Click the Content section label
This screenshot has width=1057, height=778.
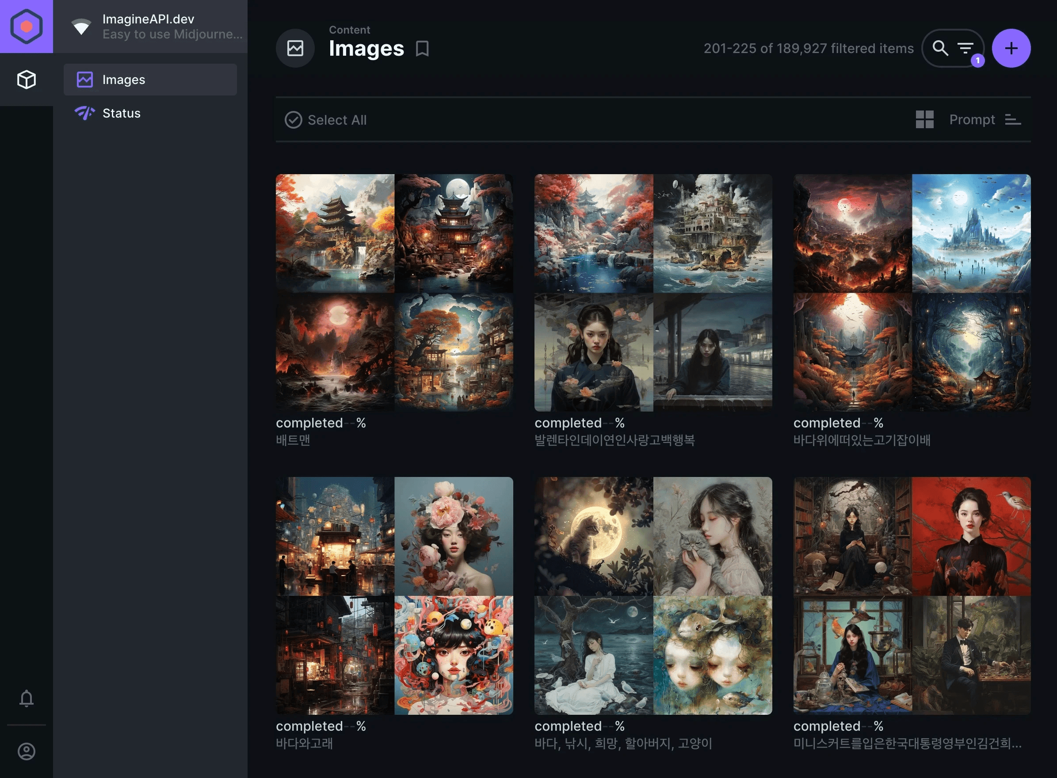click(350, 30)
